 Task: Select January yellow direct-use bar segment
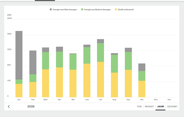(x=19, y=90)
